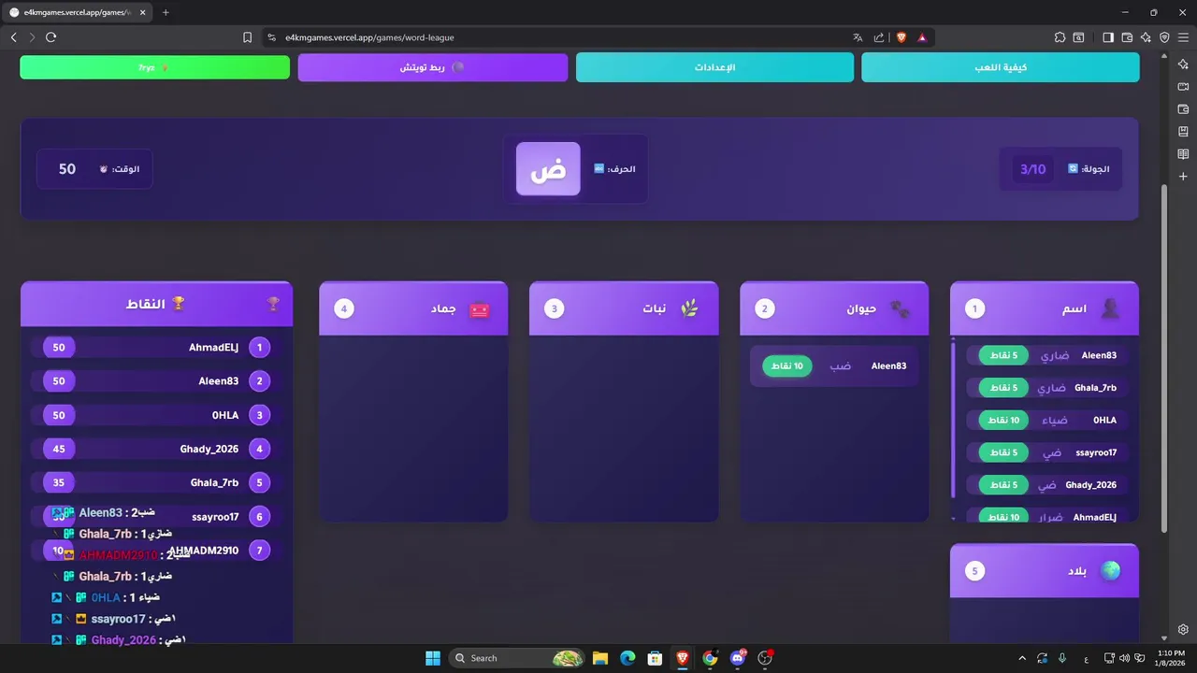
Task: Open the Brave Rewards triangle icon
Action: click(922, 37)
